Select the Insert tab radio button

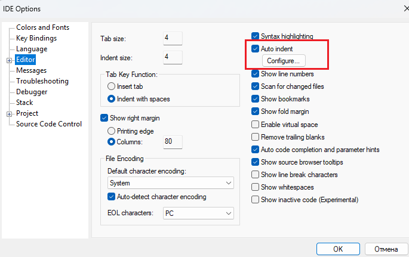(112, 86)
